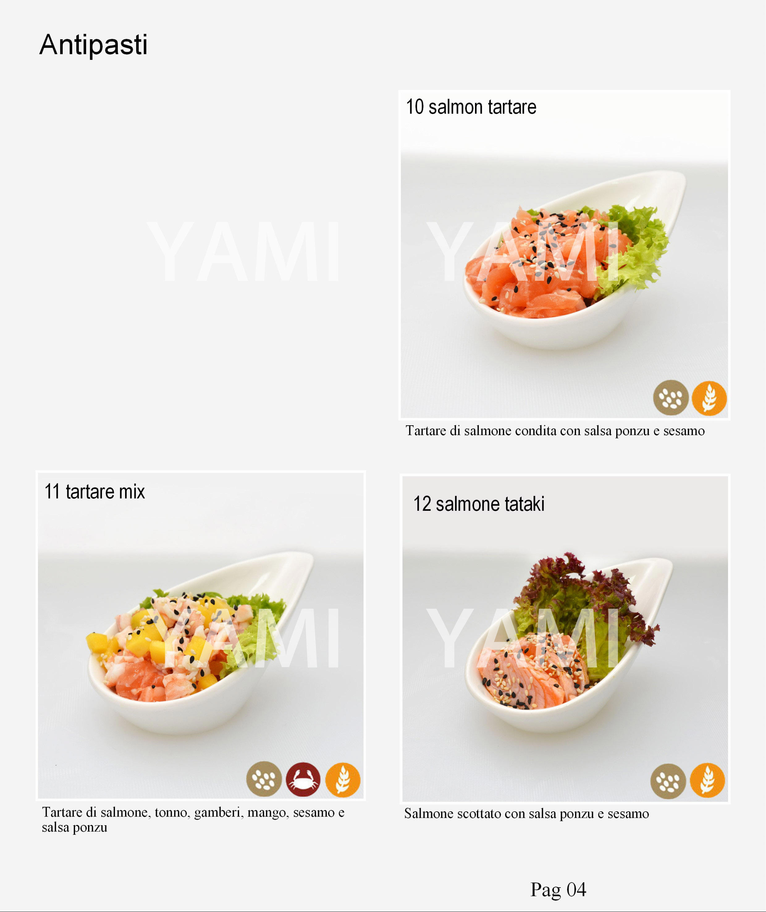Image resolution: width=766 pixels, height=912 pixels.
Task: Select the salmone tataki dish photo
Action: (565, 639)
